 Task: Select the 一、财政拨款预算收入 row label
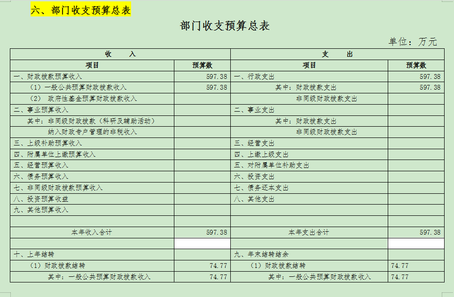[48, 76]
